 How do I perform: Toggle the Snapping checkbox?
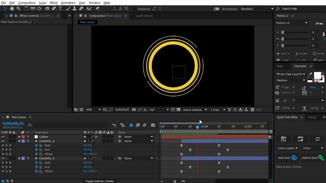(135, 9)
